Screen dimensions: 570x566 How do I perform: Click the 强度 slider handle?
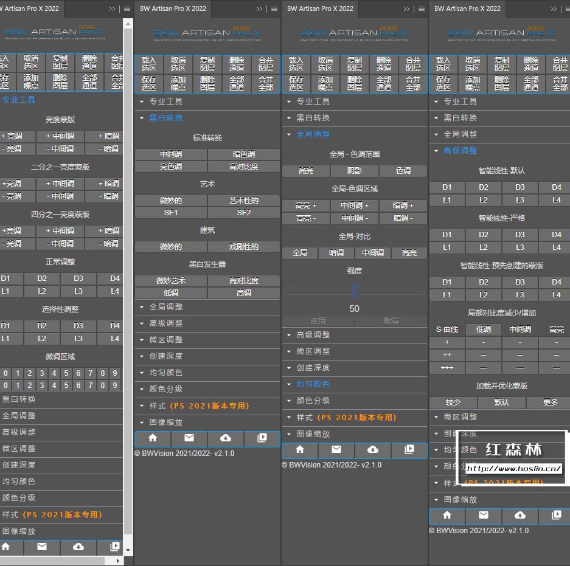pos(355,291)
